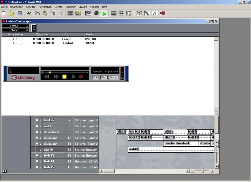Viewport: 251px width, 182px height.
Task: Open output selector for SB Live! track 7
Action: tap(86, 120)
